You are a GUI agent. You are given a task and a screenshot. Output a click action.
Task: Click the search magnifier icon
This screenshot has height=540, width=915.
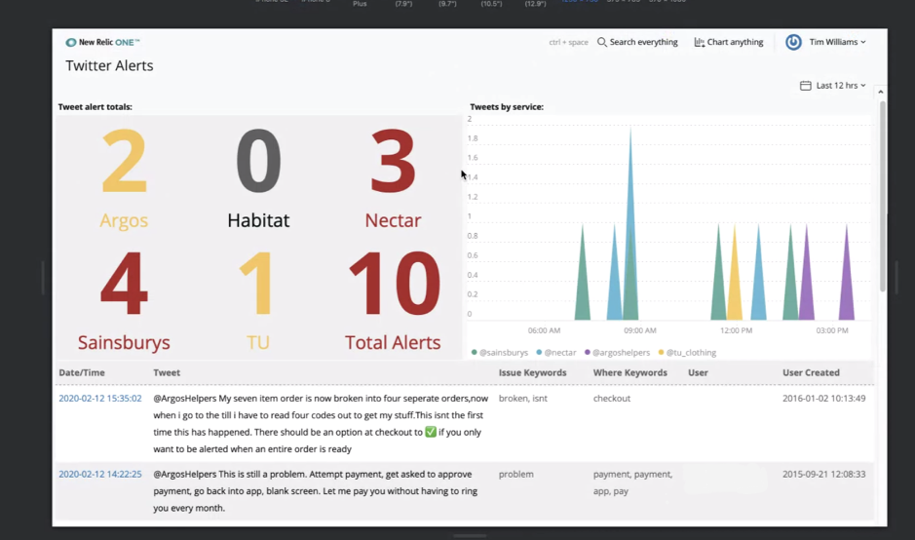pyautogui.click(x=601, y=42)
